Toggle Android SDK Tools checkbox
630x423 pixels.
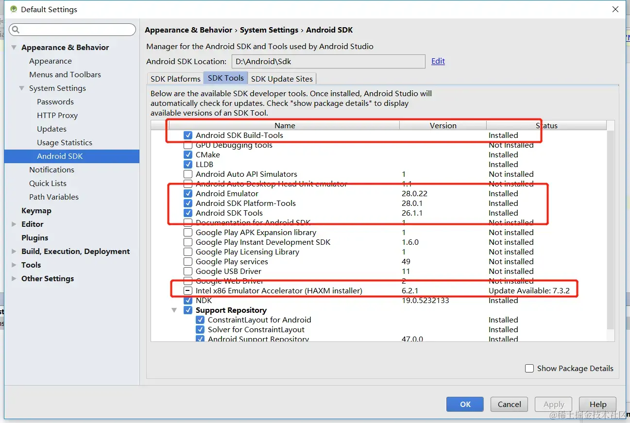pyautogui.click(x=188, y=213)
